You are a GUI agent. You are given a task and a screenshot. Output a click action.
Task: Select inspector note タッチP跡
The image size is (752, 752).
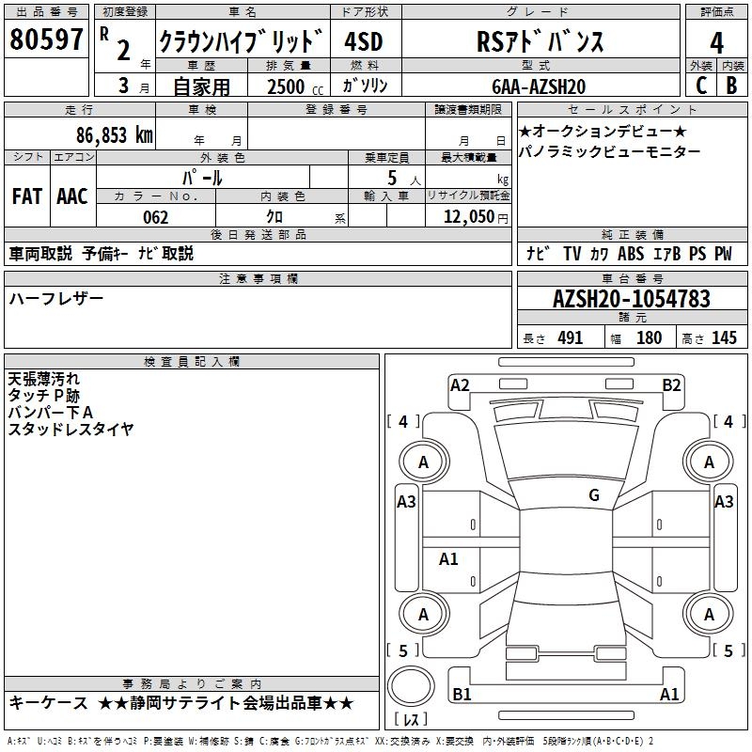coord(43,396)
